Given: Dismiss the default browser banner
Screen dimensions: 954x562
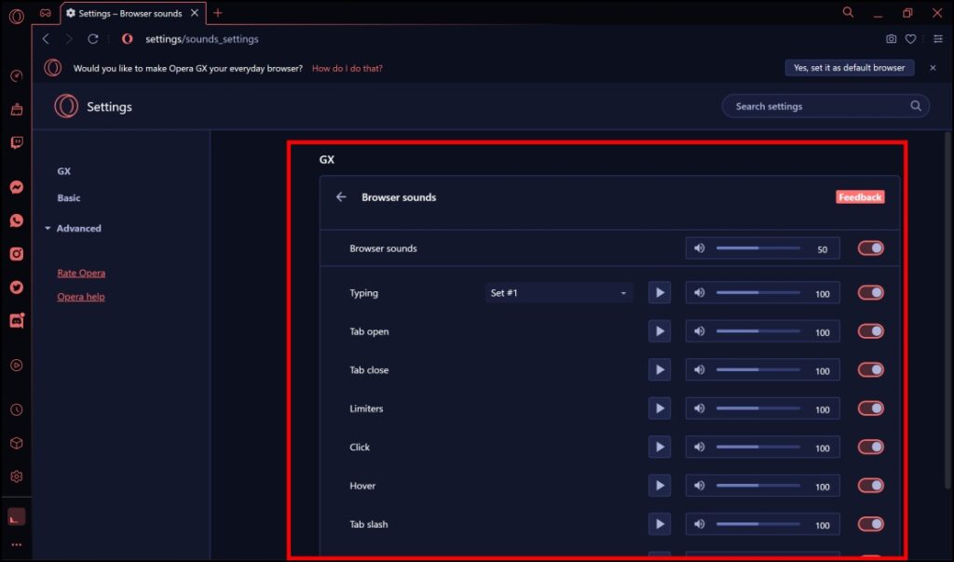Looking at the screenshot, I should (x=933, y=68).
